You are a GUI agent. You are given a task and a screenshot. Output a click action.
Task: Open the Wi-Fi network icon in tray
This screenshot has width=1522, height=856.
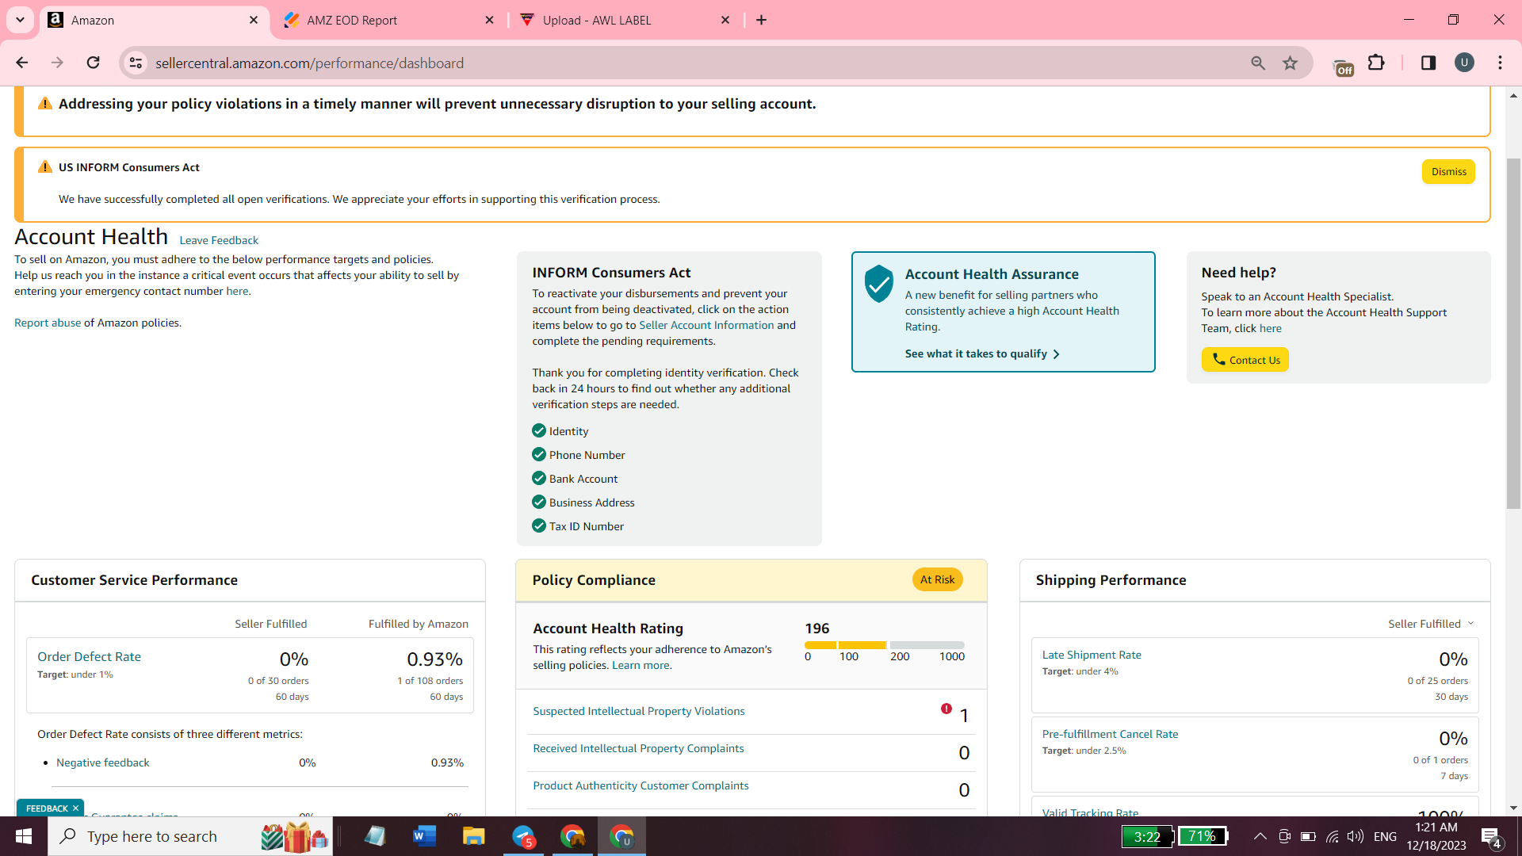[1333, 836]
